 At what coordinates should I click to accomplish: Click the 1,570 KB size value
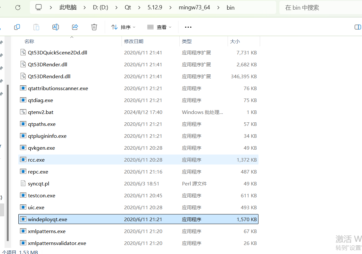[247, 219]
